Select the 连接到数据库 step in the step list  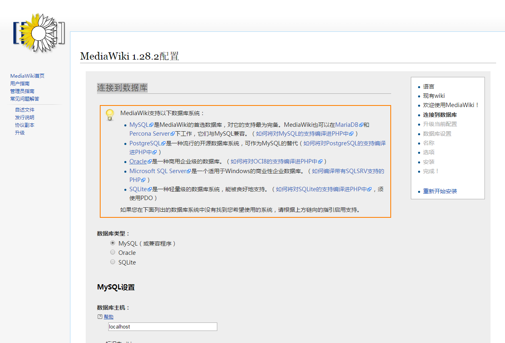440,115
